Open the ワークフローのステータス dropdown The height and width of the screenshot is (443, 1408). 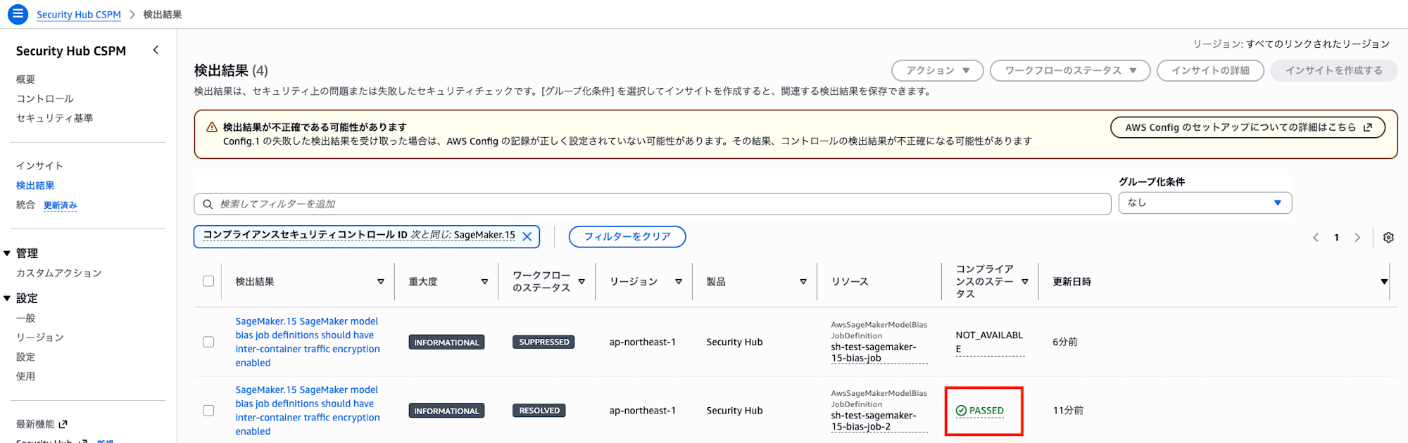pyautogui.click(x=1070, y=70)
